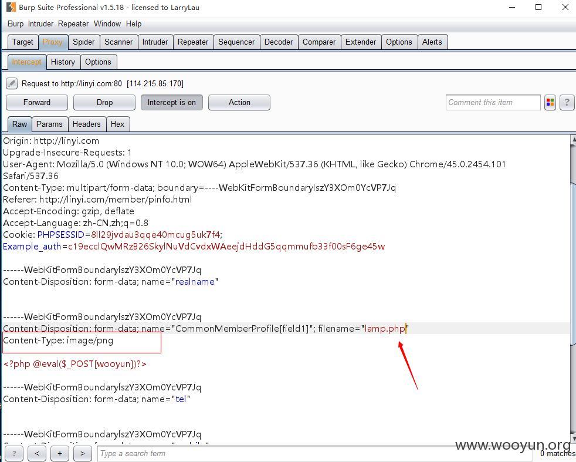
Task: Click the plus search options button
Action: coord(59,454)
